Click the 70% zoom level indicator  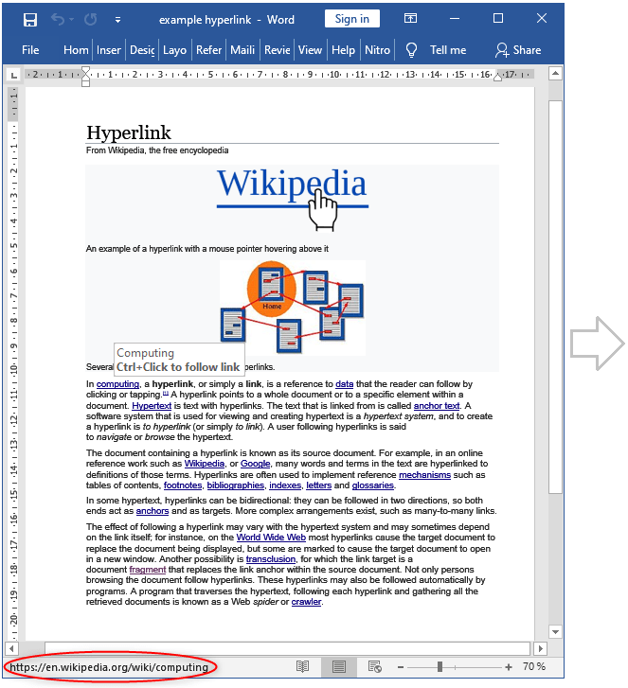click(534, 667)
